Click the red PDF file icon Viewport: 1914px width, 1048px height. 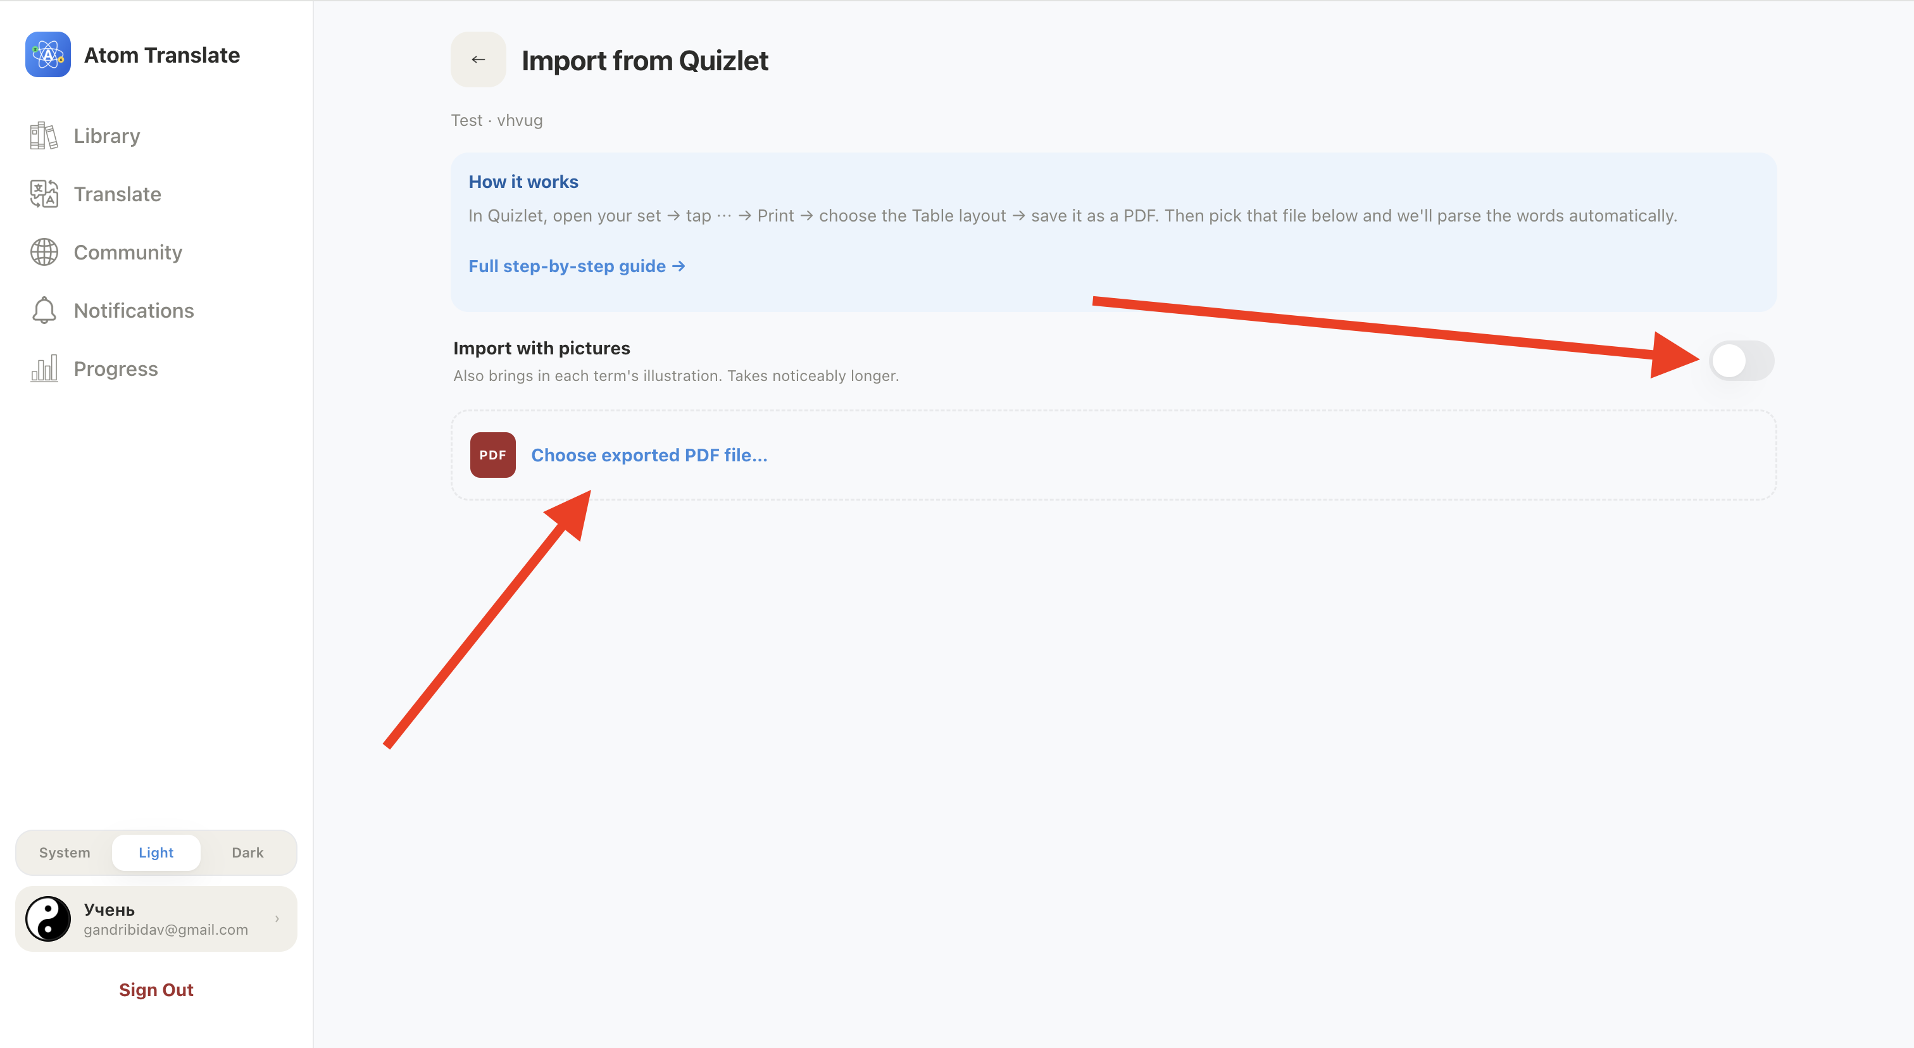pos(492,454)
